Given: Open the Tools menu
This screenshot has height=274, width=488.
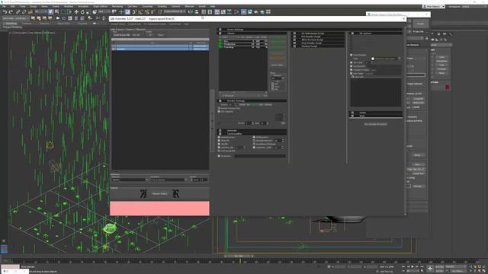Looking at the screenshot, I should (23, 6).
